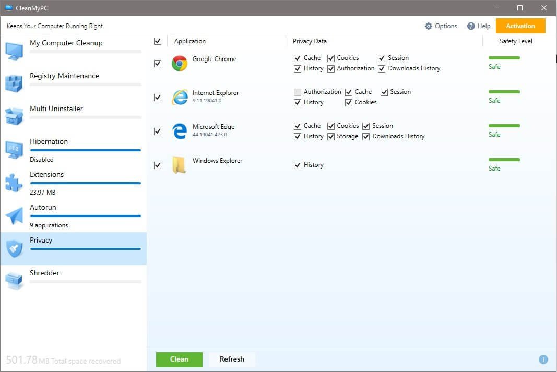Screen dimensions: 557x372
Task: Uncheck Session for Internet Explorer
Action: point(384,92)
